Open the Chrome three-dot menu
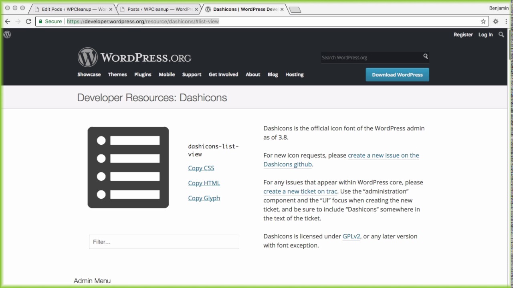 point(506,22)
